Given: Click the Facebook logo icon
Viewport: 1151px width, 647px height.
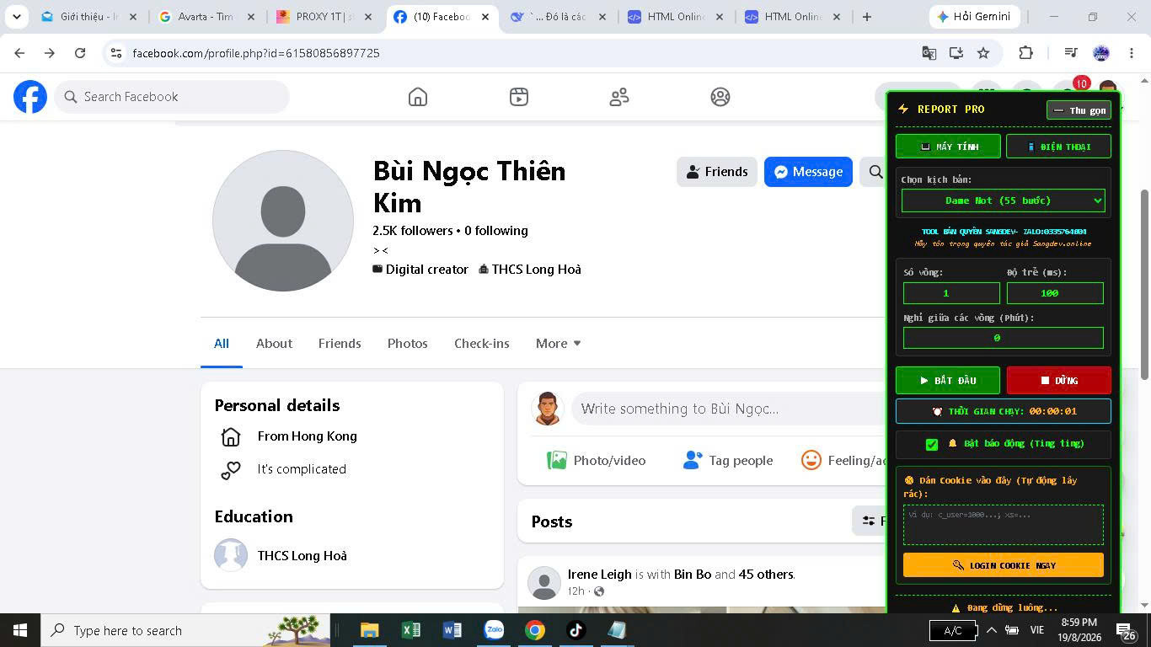Looking at the screenshot, I should pos(30,97).
